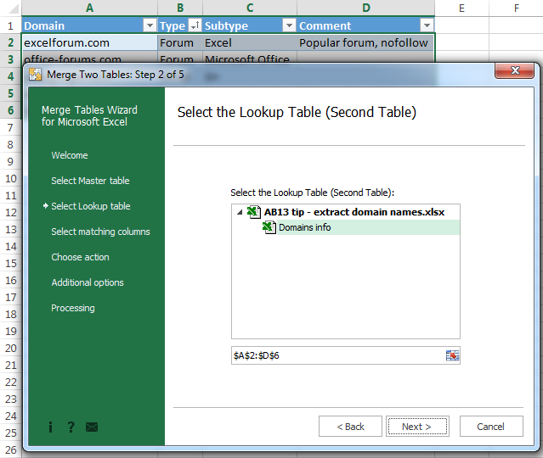Collapse the AB13 tip workbook tree node
This screenshot has width=543, height=458.
click(x=240, y=212)
